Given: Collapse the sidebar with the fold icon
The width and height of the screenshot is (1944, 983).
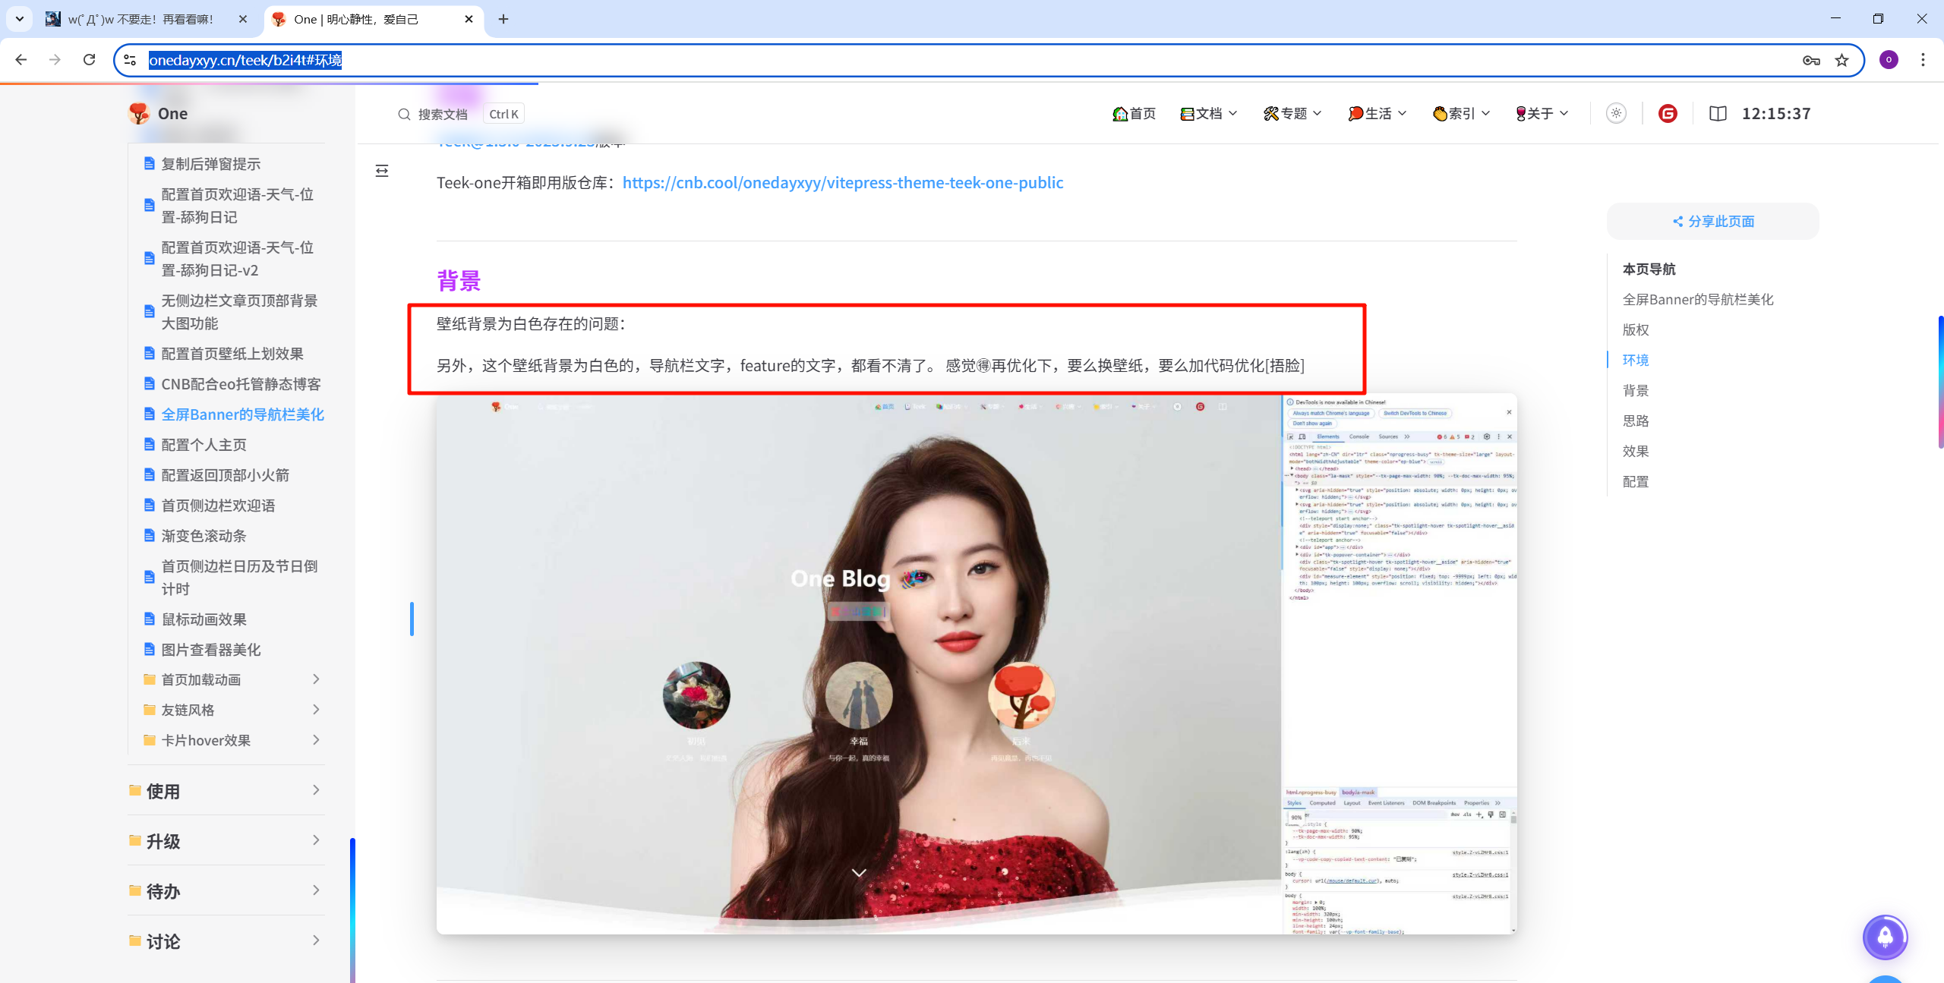Looking at the screenshot, I should [382, 171].
